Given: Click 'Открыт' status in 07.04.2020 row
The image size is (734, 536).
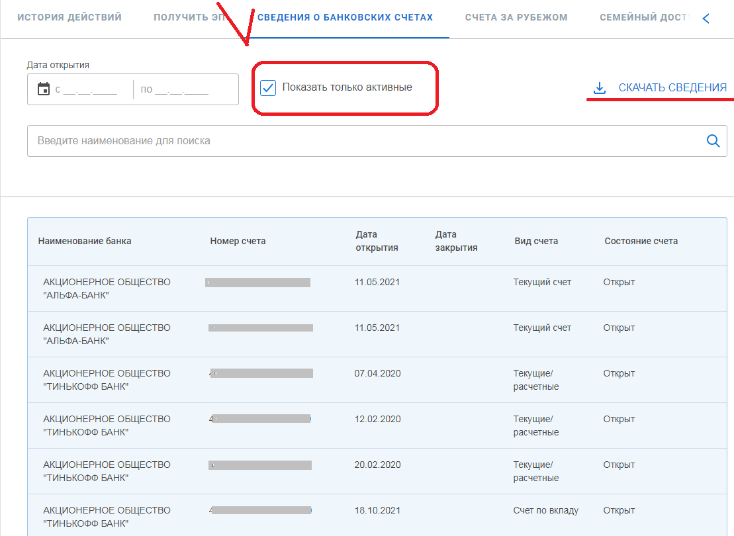Looking at the screenshot, I should tap(619, 374).
